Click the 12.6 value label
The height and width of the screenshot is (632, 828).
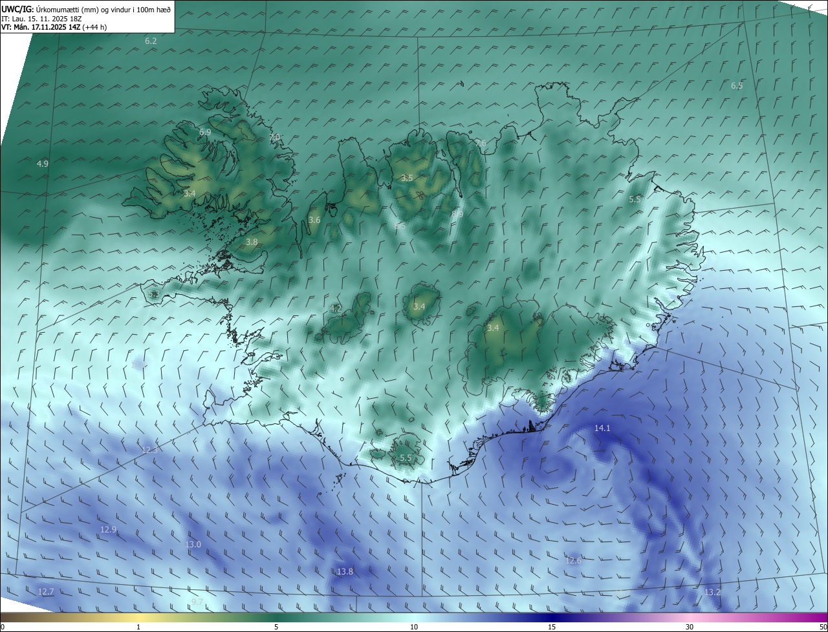(x=573, y=561)
